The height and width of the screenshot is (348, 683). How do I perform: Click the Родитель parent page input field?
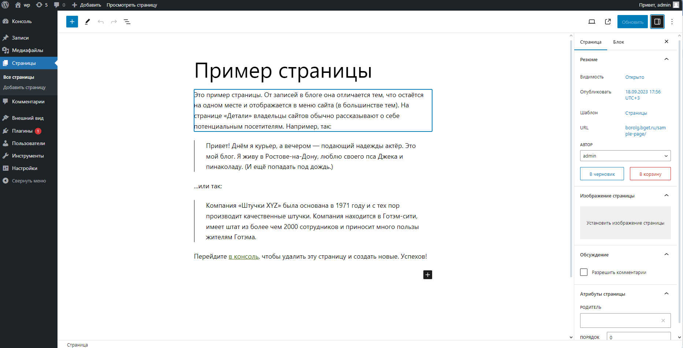[620, 321]
